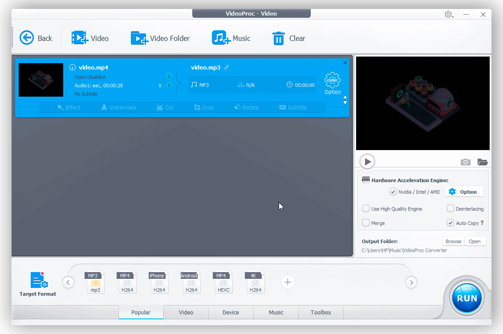This screenshot has height=334, width=503.
Task: Go back with the Back arrow button
Action: [x=35, y=38]
